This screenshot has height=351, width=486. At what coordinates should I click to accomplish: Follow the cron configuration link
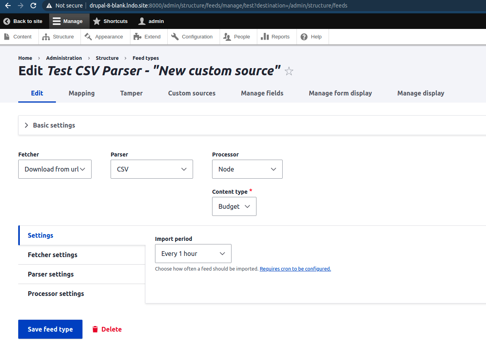point(295,269)
